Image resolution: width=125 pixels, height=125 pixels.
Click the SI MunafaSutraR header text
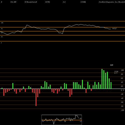31,2
